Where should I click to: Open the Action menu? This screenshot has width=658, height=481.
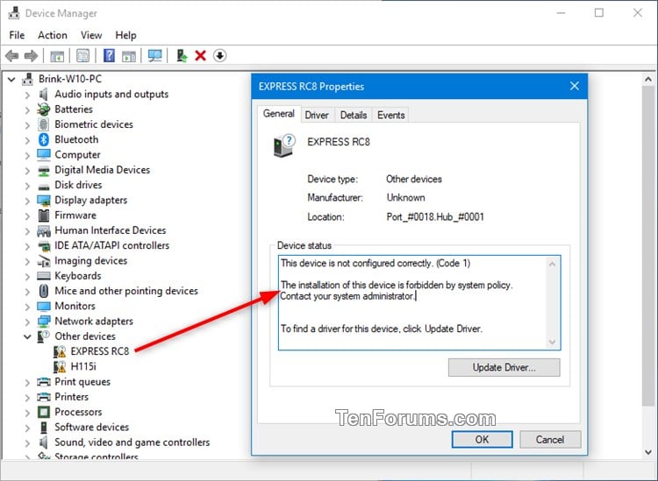coord(53,35)
